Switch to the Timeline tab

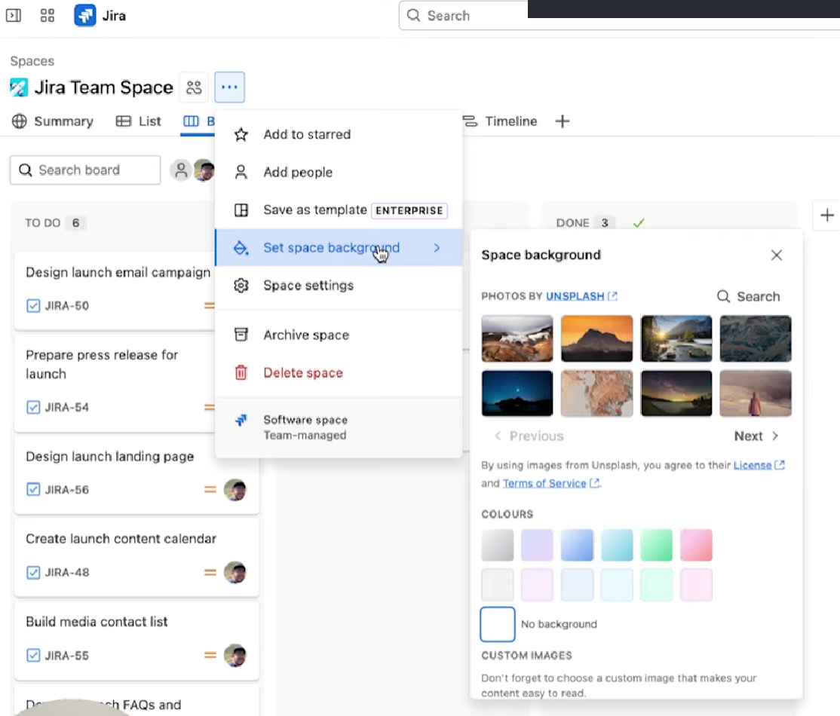point(510,121)
